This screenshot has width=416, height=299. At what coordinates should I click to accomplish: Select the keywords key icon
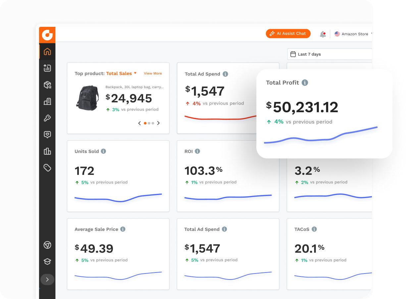point(47,118)
